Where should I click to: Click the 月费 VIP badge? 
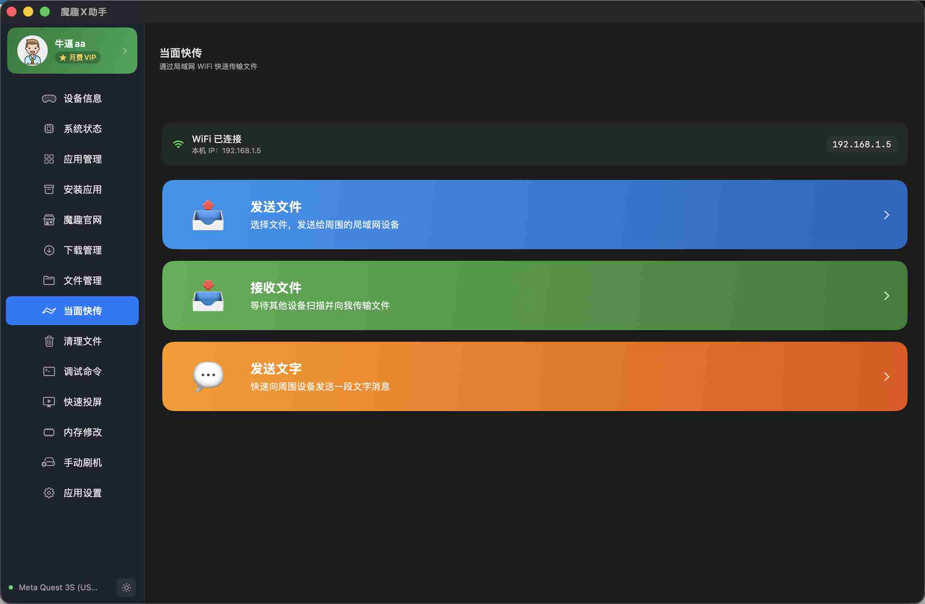pos(78,57)
